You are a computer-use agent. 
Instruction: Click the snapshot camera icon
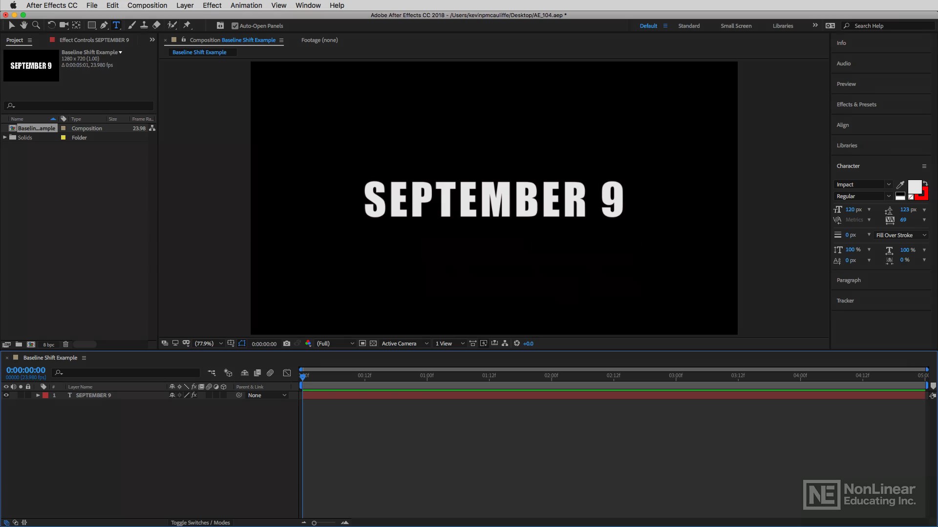(x=287, y=344)
